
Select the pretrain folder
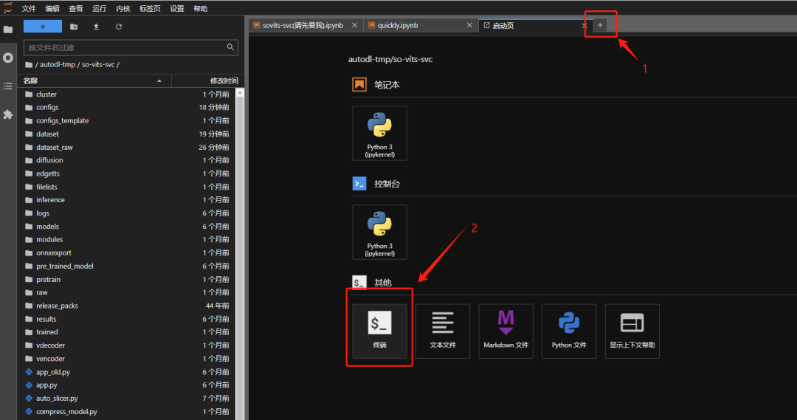point(127,279)
